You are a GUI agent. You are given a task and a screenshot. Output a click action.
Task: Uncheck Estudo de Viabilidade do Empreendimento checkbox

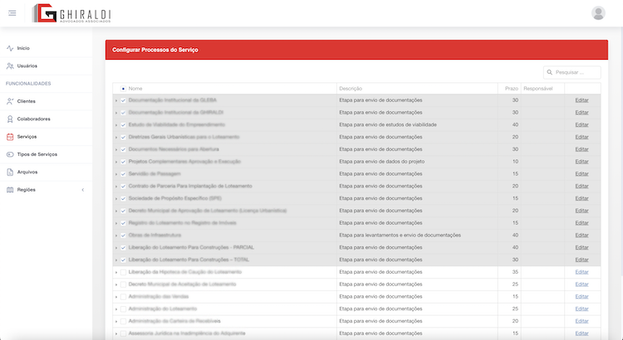pyautogui.click(x=123, y=125)
